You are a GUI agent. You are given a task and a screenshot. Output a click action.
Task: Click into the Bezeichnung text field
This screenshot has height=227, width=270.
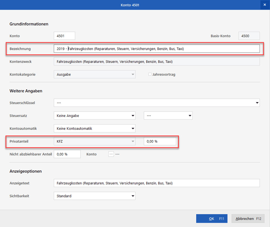pos(156,49)
